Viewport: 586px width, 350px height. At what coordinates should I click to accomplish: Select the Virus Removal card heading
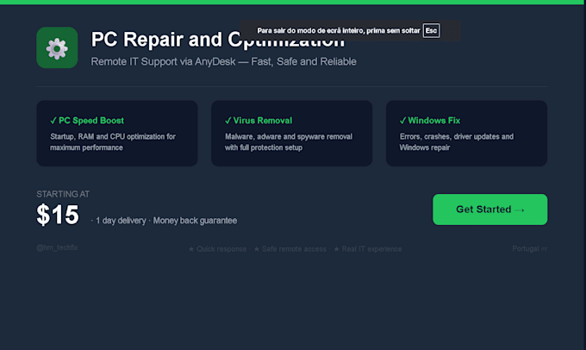259,121
